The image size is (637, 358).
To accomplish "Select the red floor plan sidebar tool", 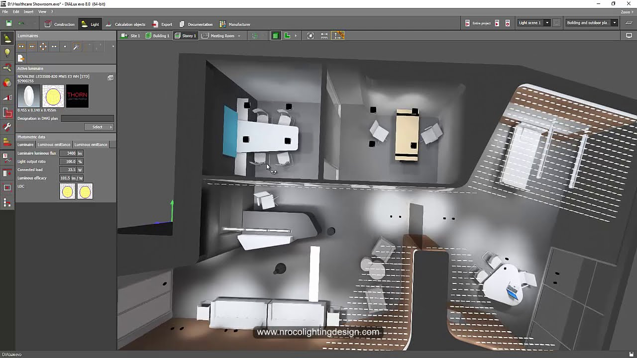I will 7,112.
